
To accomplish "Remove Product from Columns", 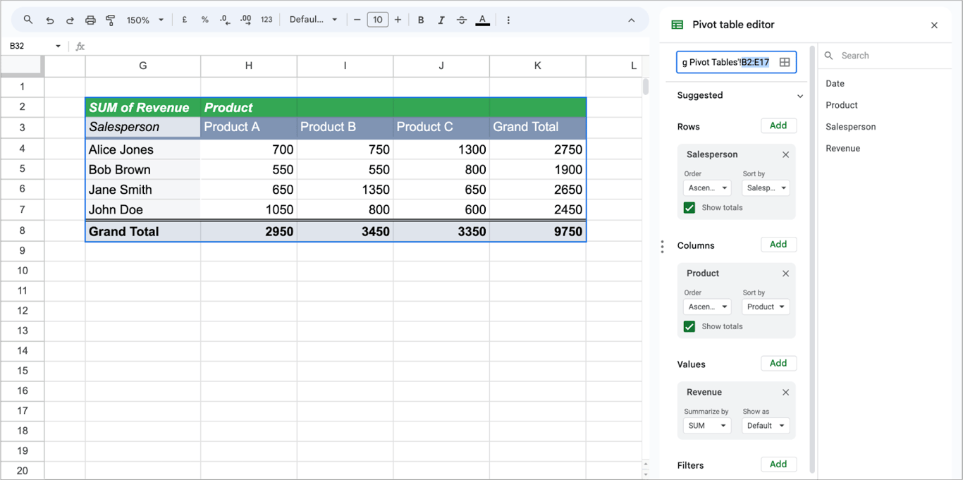I will tap(786, 273).
